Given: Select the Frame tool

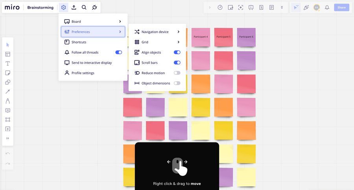Looking at the screenshot, I should click(7, 120).
